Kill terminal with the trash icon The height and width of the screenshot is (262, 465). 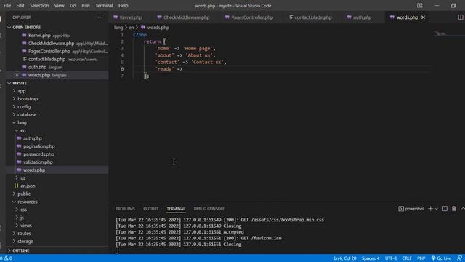453,209
